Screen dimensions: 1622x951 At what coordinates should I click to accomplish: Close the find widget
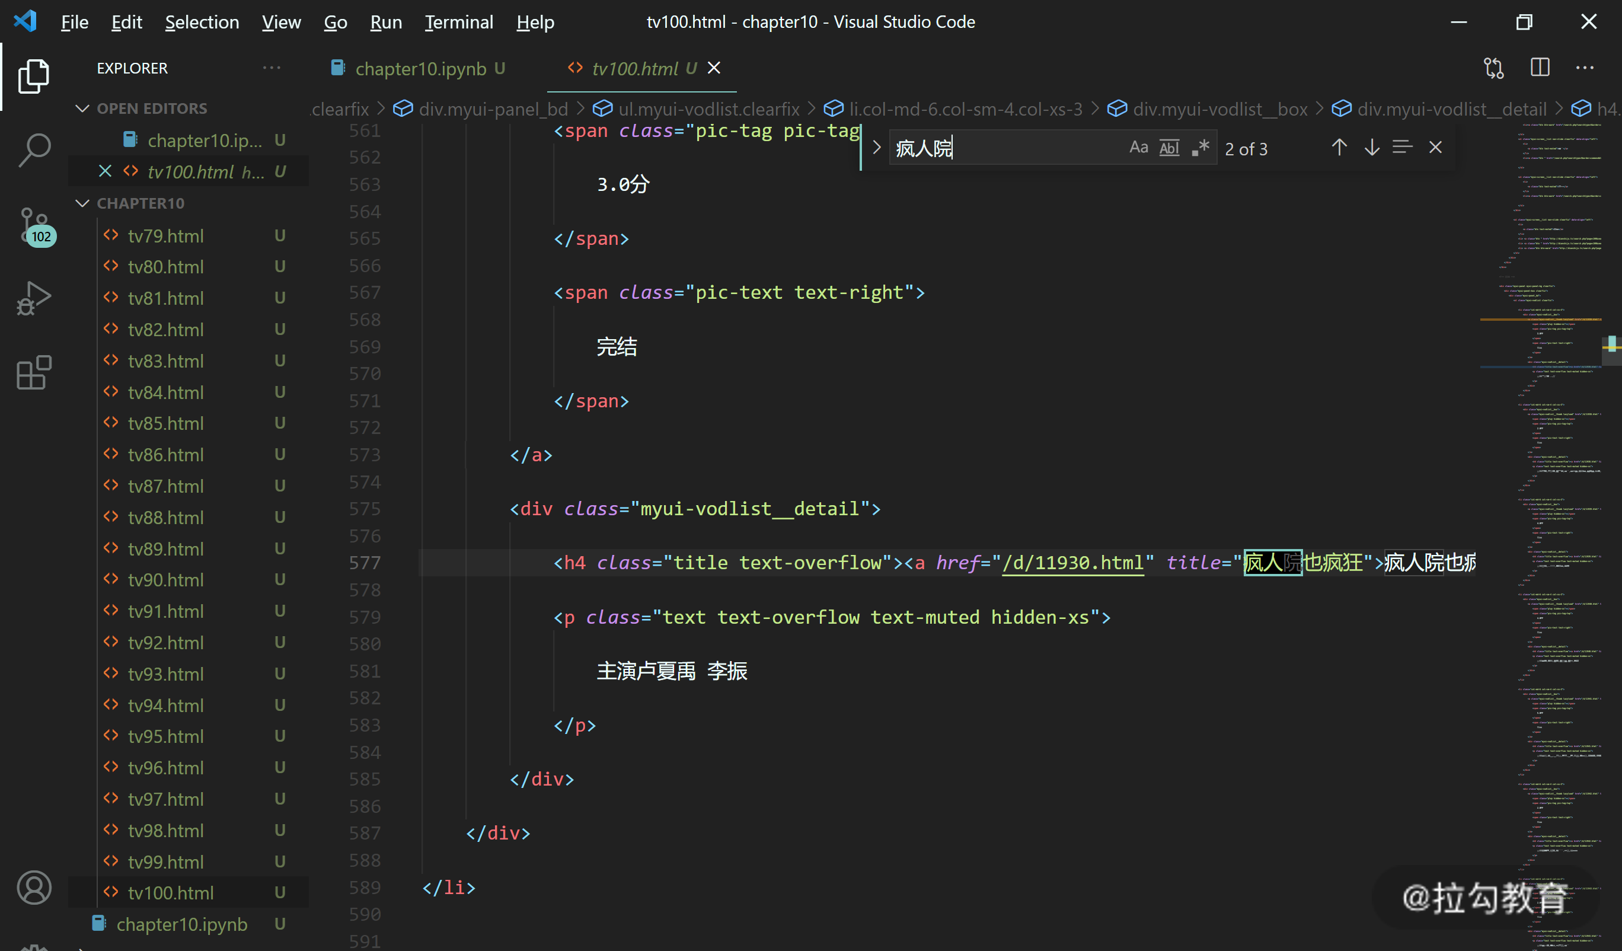pos(1435,148)
